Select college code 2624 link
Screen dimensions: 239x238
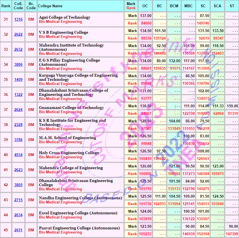[x=18, y=110]
